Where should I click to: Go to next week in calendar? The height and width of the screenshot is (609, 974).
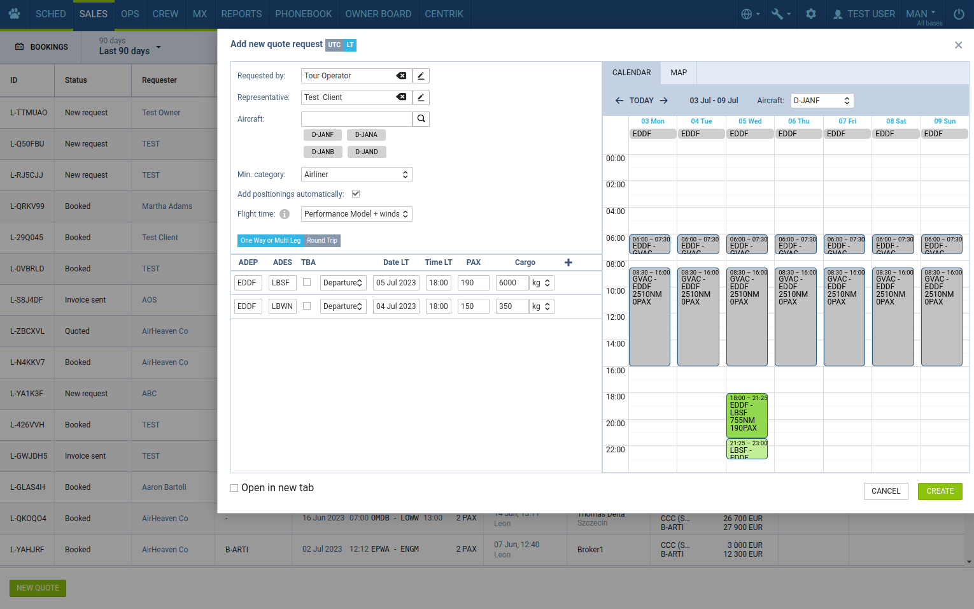(664, 101)
